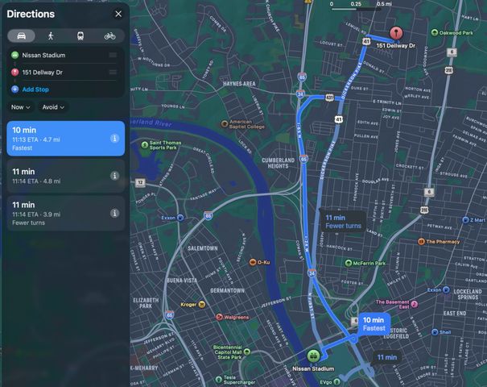The width and height of the screenshot is (487, 387).
Task: Click the red 151 Dellway Dr pin
Action: tap(395, 34)
